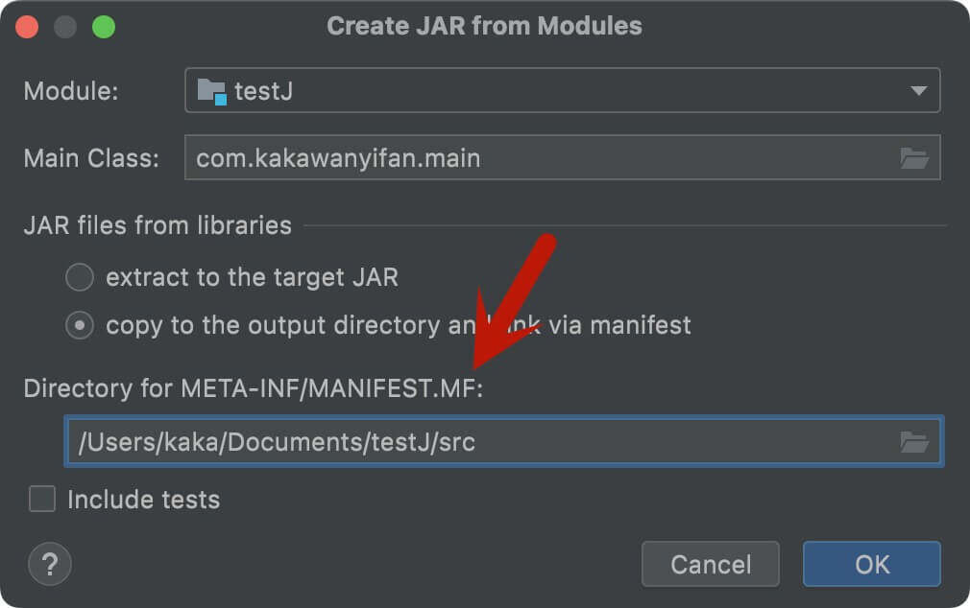Screen dimensions: 970x608
Task: Confirm with the OK button
Action: tap(871, 564)
